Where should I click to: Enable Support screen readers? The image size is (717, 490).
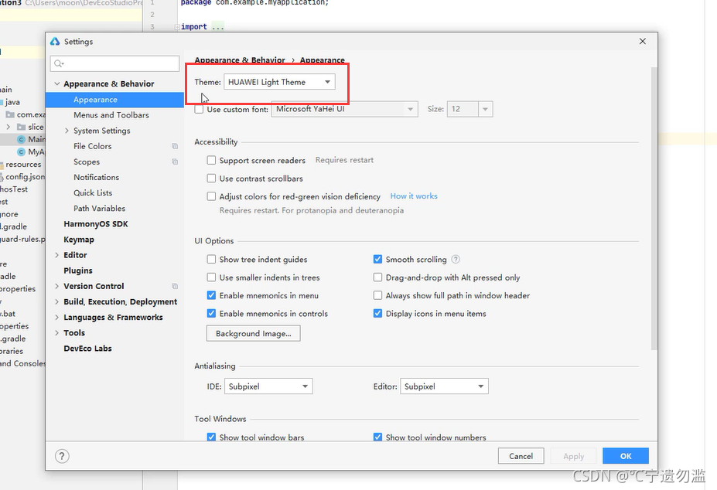(x=211, y=160)
